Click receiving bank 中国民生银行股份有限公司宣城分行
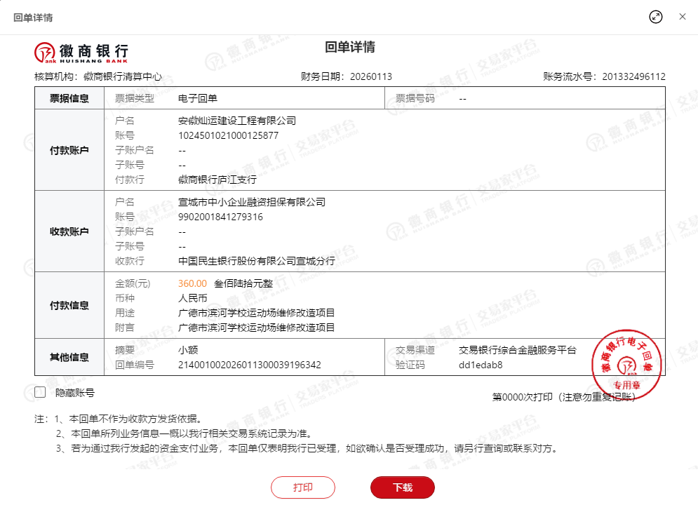698x505 pixels. pos(257,261)
